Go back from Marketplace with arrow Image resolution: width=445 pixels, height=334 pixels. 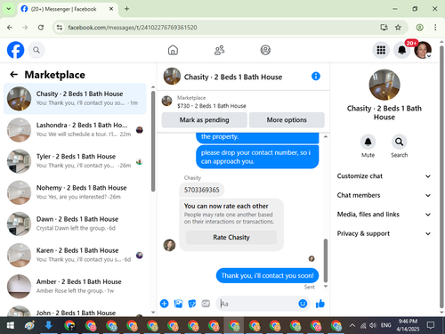tap(14, 75)
